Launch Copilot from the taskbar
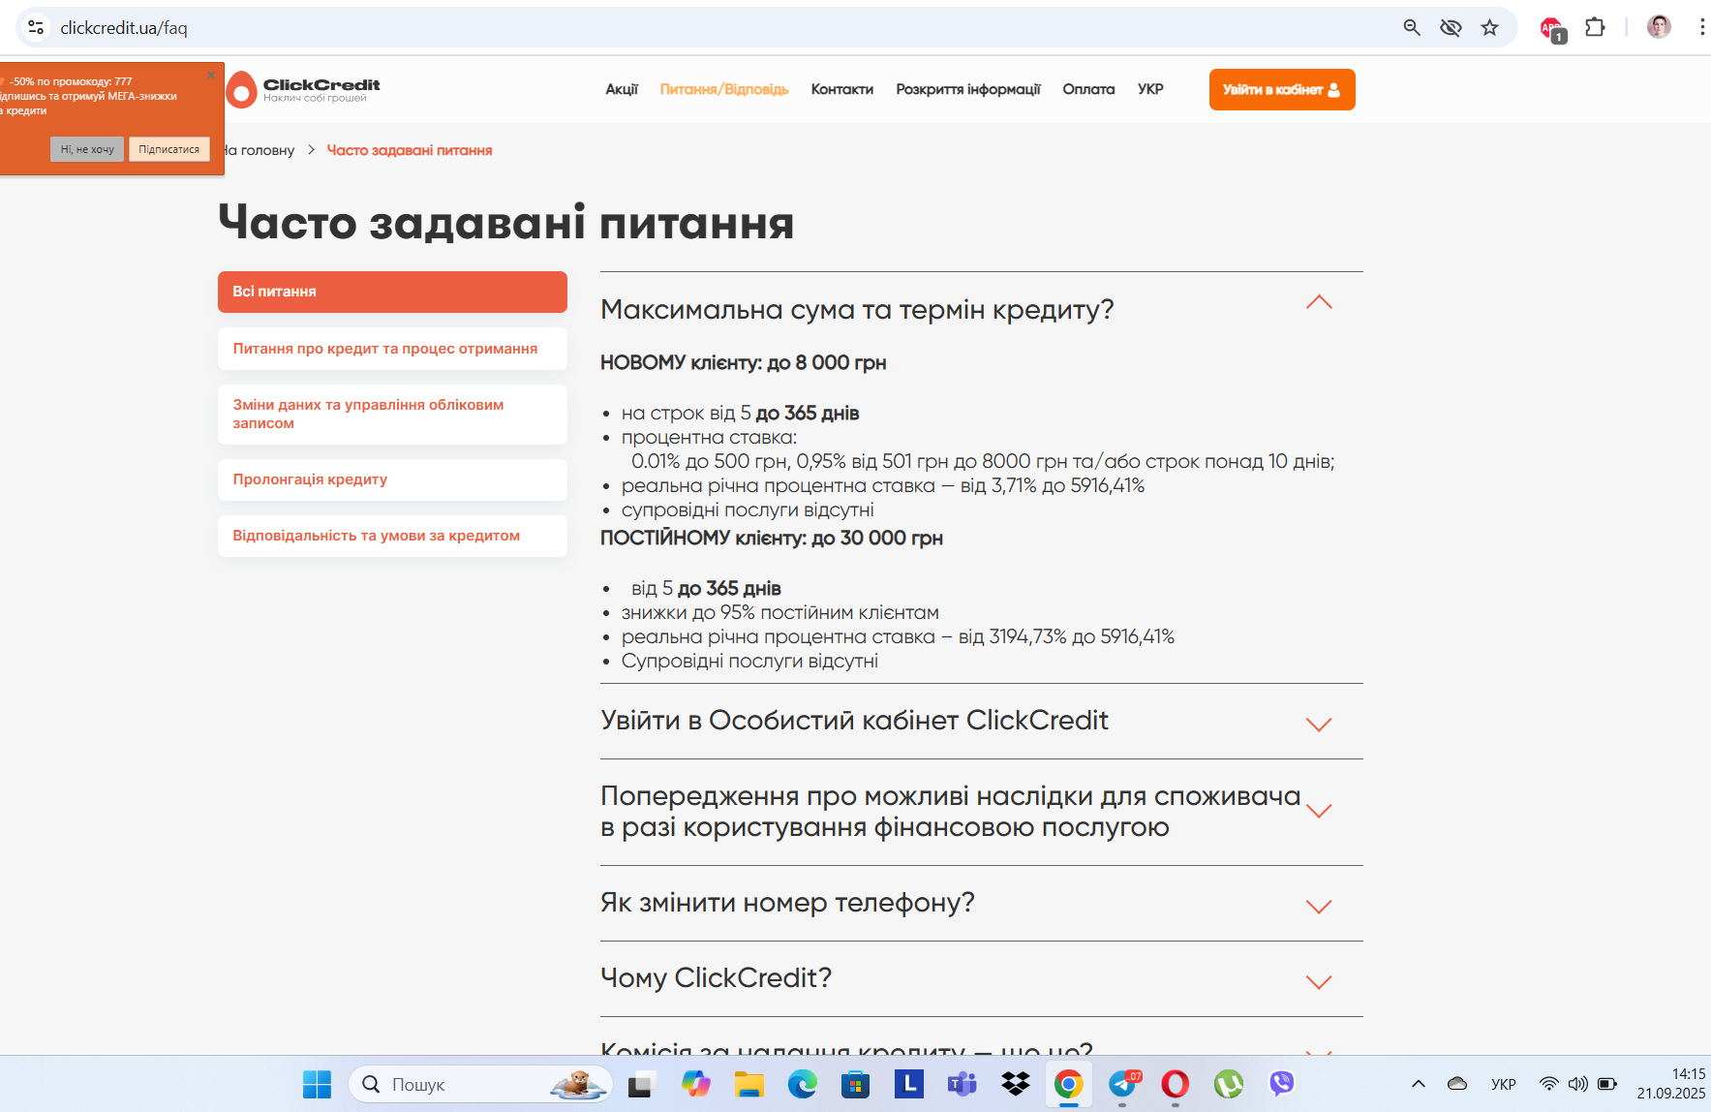Screen dimensions: 1711x1112 click(x=695, y=1084)
